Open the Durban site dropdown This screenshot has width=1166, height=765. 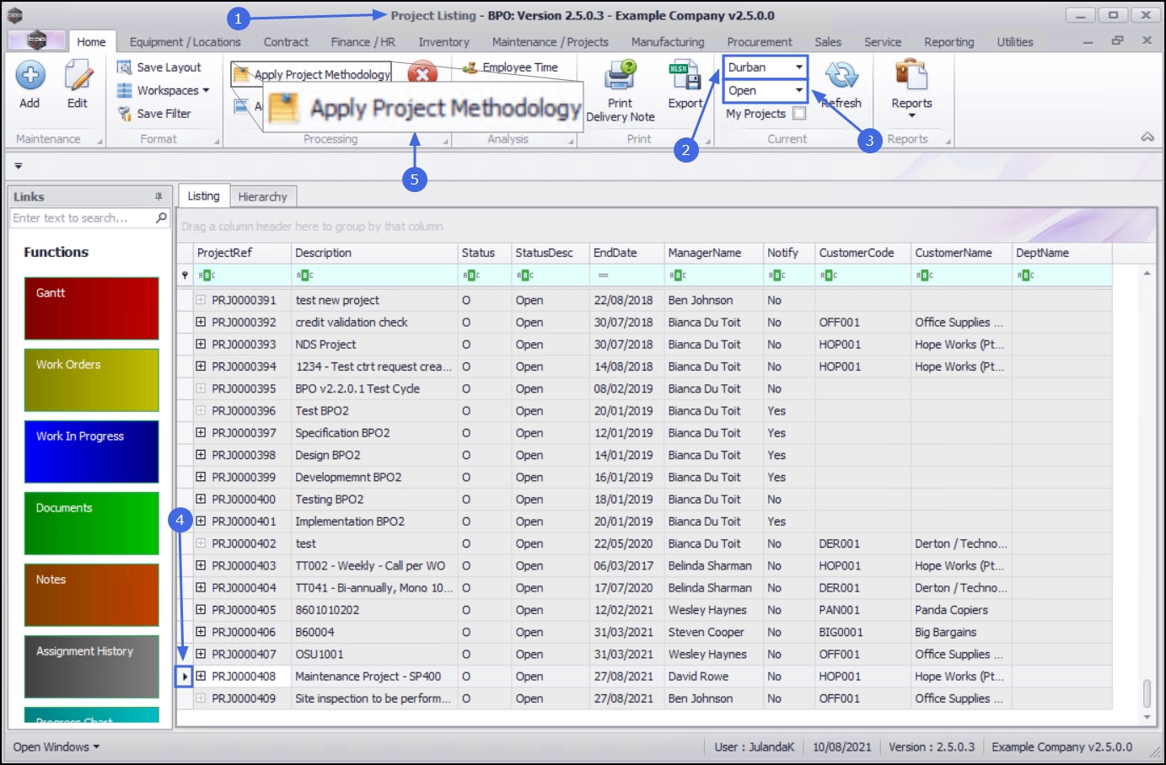[x=798, y=67]
